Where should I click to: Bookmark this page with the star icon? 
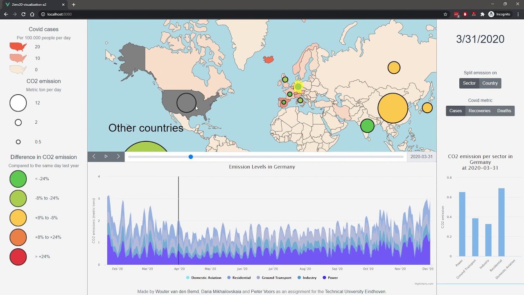[445, 14]
